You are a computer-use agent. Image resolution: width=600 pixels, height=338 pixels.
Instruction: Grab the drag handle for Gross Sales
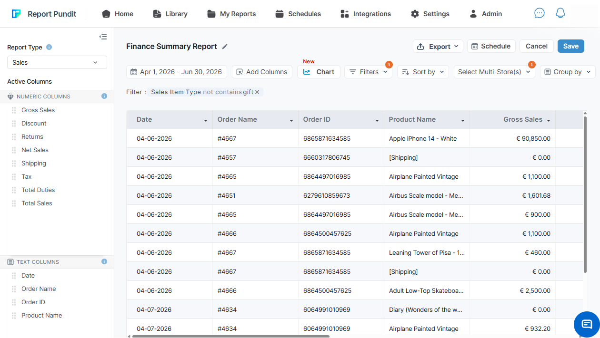[14, 110]
